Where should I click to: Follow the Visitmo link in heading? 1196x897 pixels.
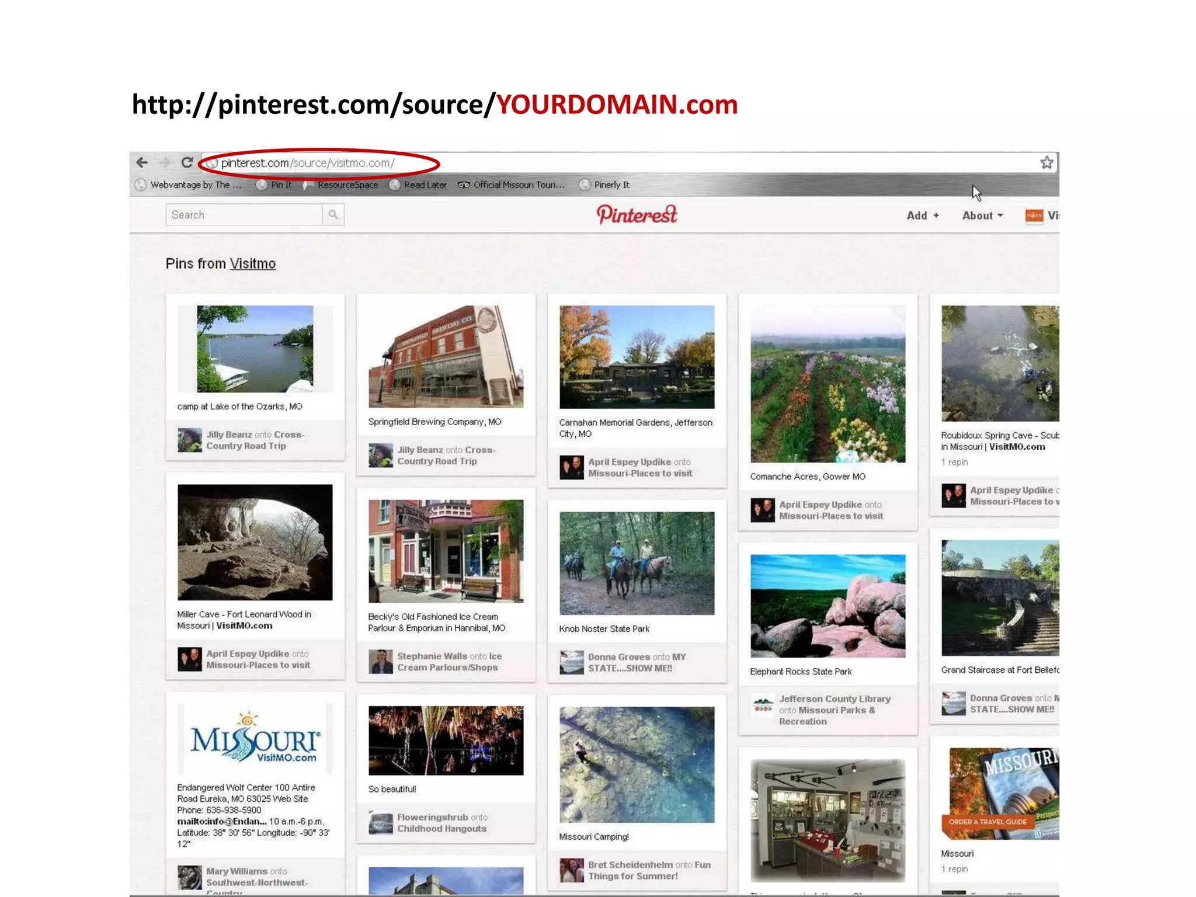(253, 263)
